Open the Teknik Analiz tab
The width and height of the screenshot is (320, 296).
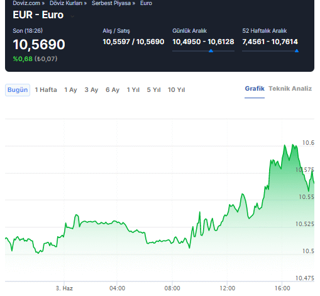[290, 89]
